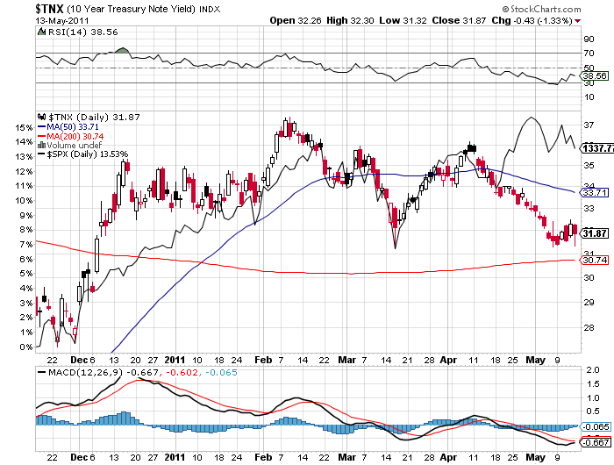Select the 30.74 MA(200) price tag
Image resolution: width=614 pixels, height=465 pixels.
coord(596,260)
